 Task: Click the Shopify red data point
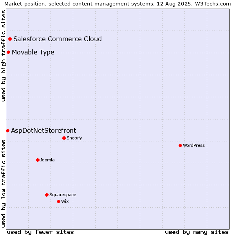tap(64, 138)
